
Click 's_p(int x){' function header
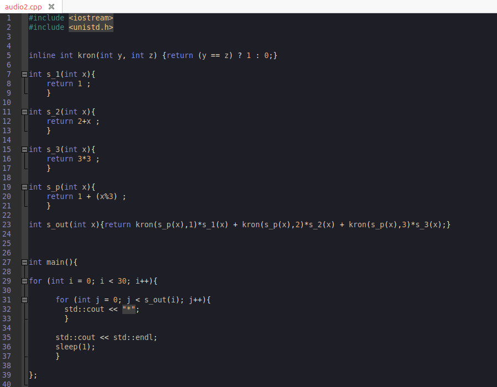pyautogui.click(x=71, y=187)
